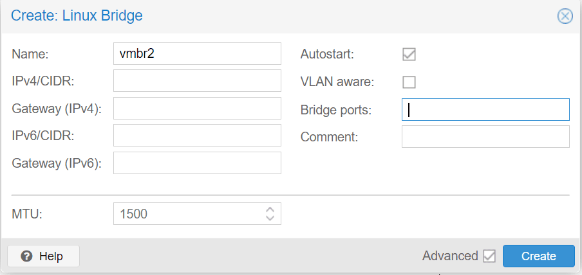582x275 pixels.
Task: Close the Create Linux Bridge dialog
Action: [x=565, y=16]
